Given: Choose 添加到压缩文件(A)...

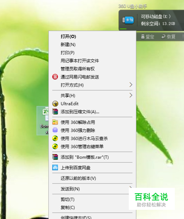Looking at the screenshot, I should (x=92, y=112).
